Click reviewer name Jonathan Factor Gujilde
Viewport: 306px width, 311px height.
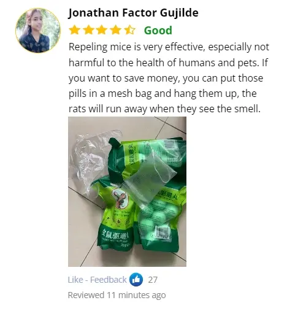point(133,13)
